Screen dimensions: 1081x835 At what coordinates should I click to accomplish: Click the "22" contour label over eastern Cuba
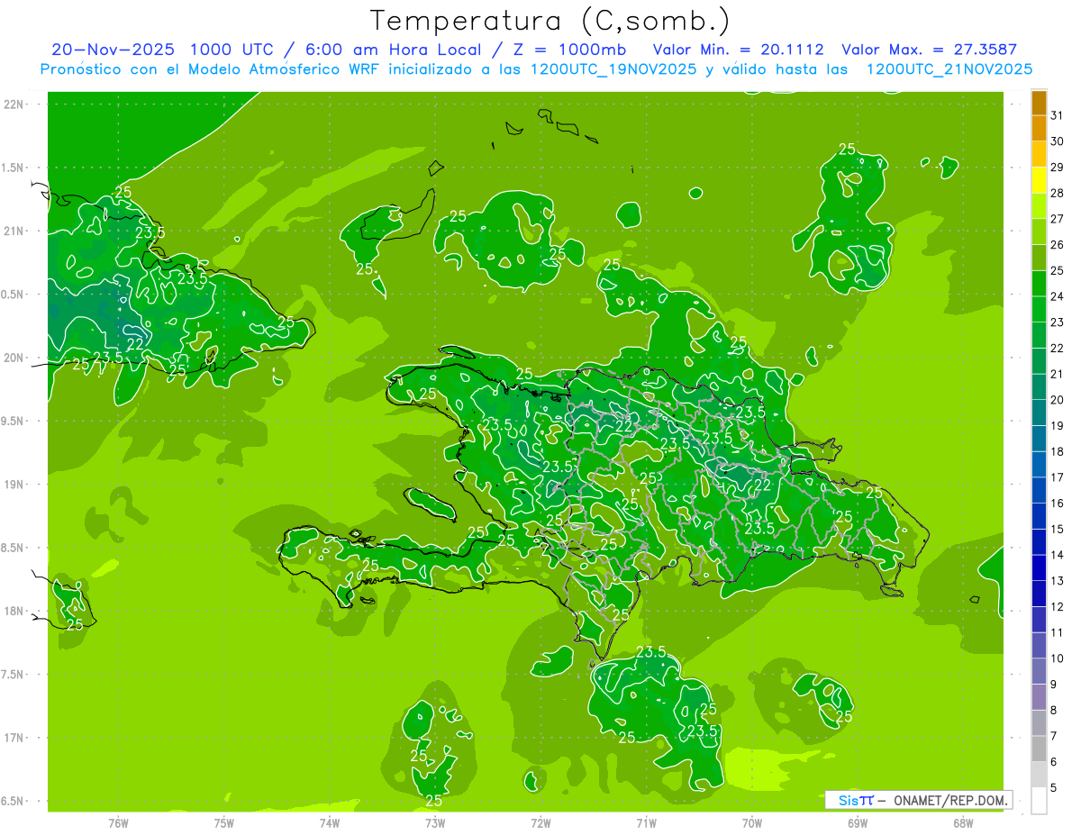click(136, 343)
